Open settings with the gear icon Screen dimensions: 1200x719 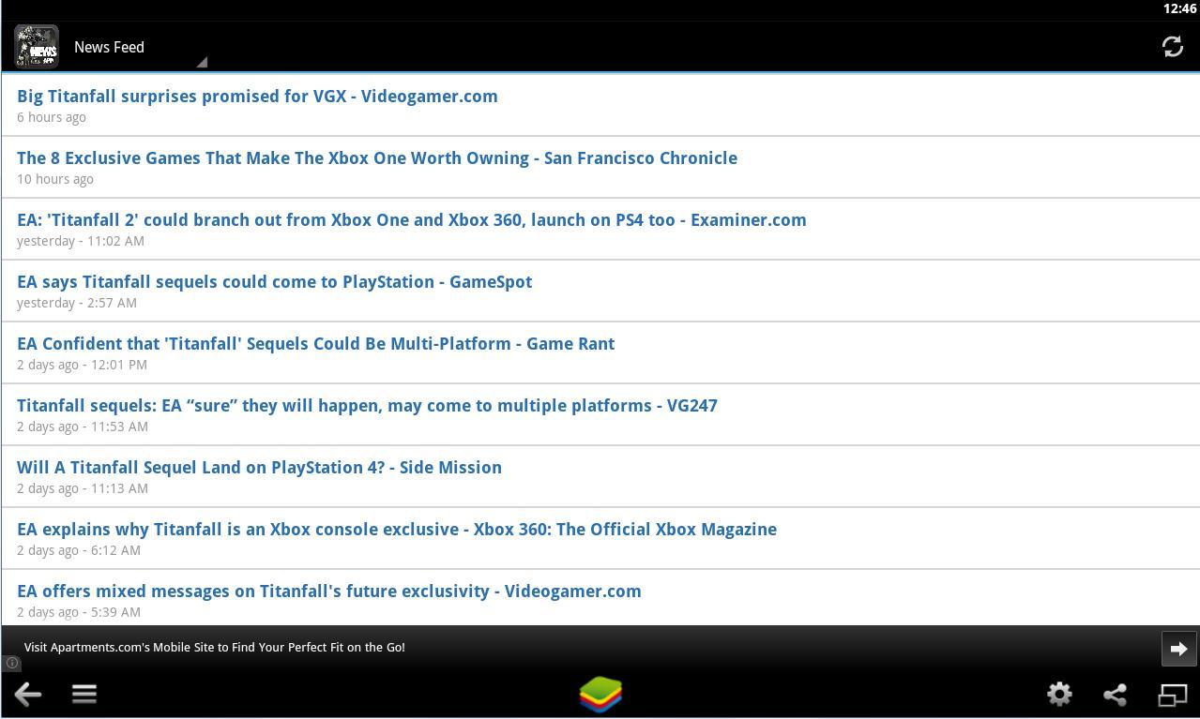[x=1058, y=694]
